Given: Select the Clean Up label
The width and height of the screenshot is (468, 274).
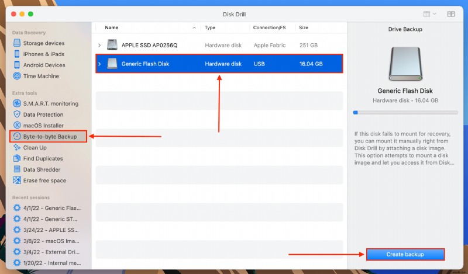Looking at the screenshot, I should point(35,148).
